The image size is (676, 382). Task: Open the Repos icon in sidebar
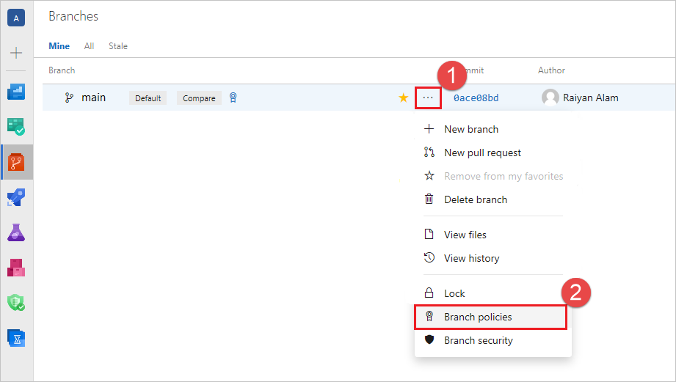click(16, 162)
